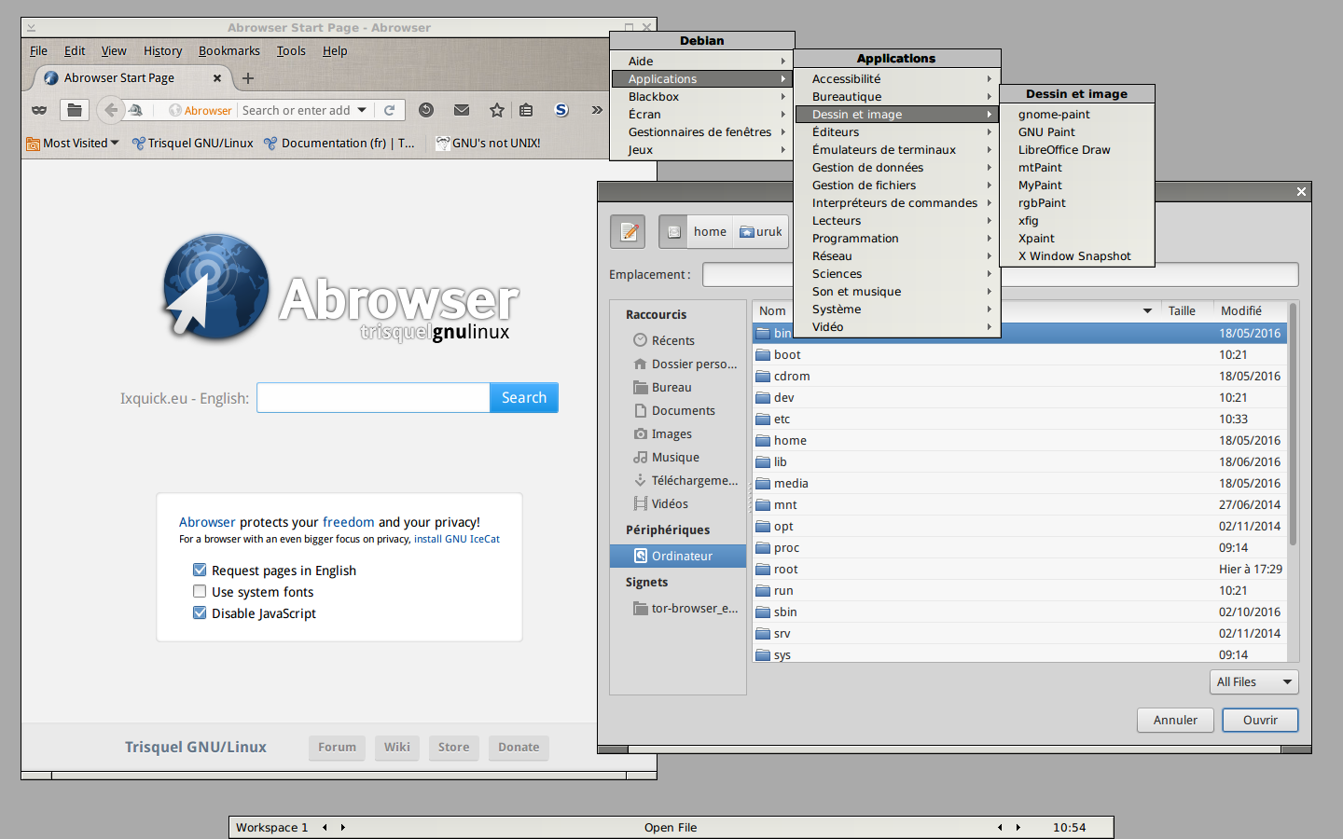Screen dimensions: 1343x839
Task: Open the history clock icon in Abrowser toolbar
Action: [x=426, y=110]
